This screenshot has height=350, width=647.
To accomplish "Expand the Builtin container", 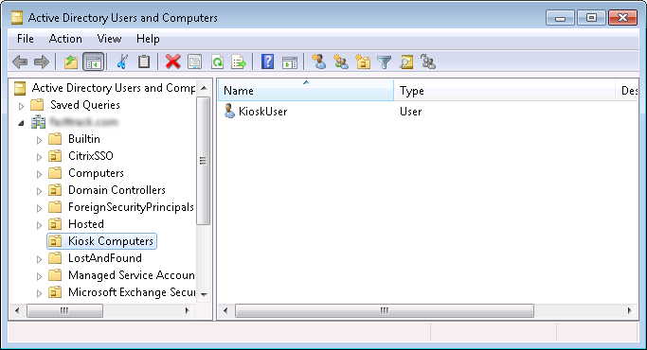I will tap(39, 140).
